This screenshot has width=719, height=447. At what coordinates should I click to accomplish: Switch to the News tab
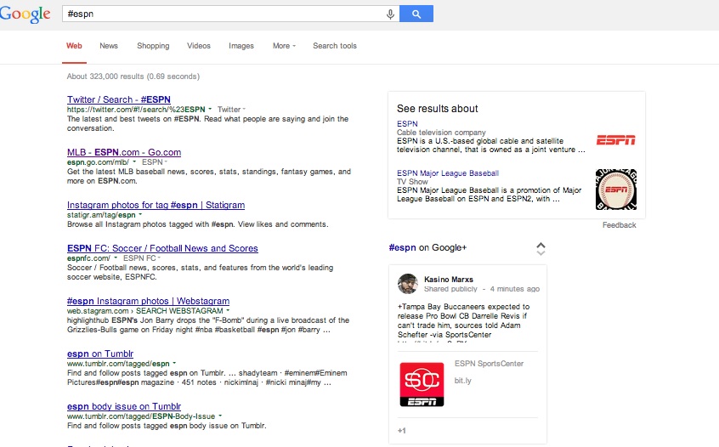click(x=109, y=46)
